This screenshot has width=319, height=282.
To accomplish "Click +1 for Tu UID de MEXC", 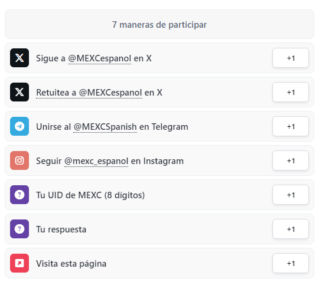I will pyautogui.click(x=291, y=195).
